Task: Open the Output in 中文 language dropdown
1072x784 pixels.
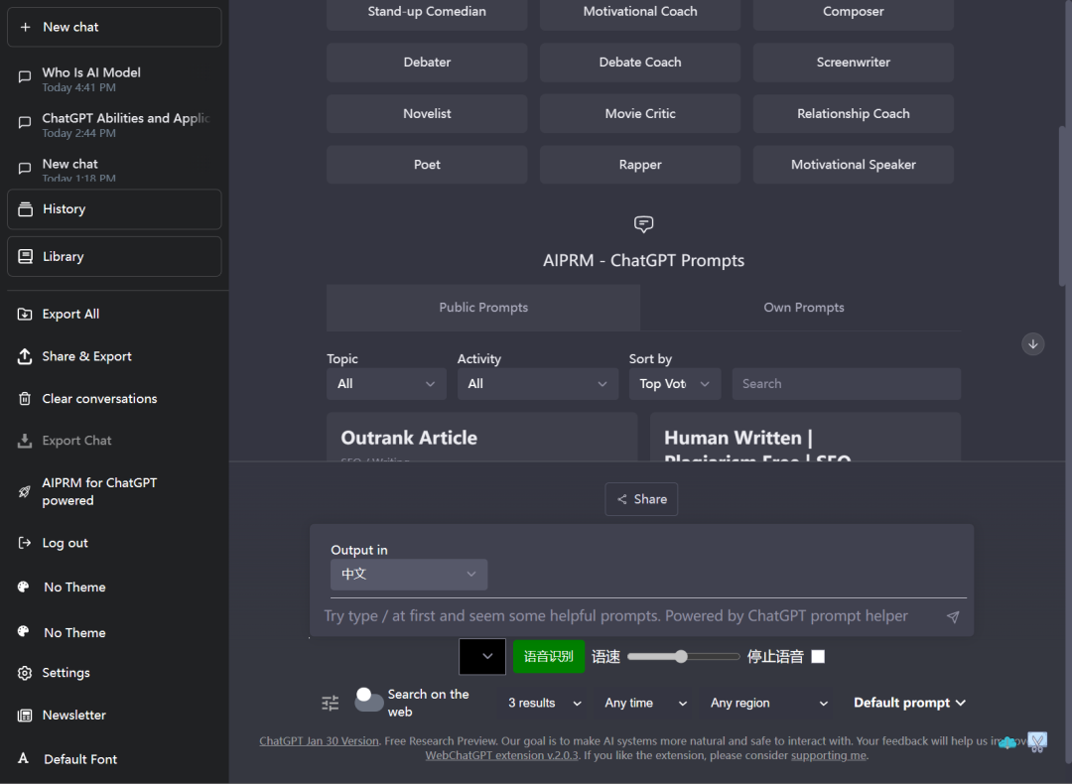Action: (x=409, y=575)
